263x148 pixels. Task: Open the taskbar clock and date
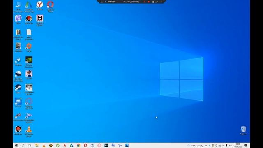click(x=238, y=146)
